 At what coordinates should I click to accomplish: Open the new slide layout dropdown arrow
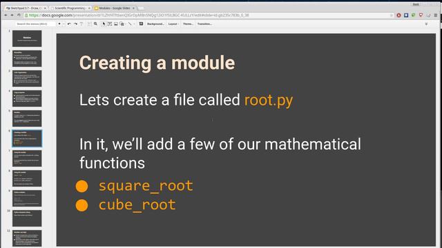click(x=64, y=24)
